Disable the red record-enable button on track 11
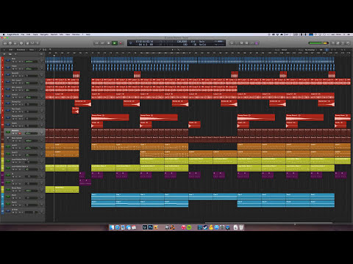 [20, 133]
